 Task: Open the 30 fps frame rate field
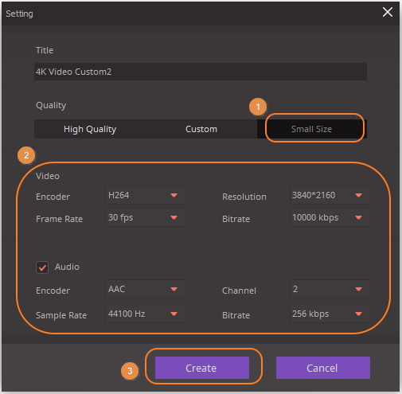(x=146, y=217)
